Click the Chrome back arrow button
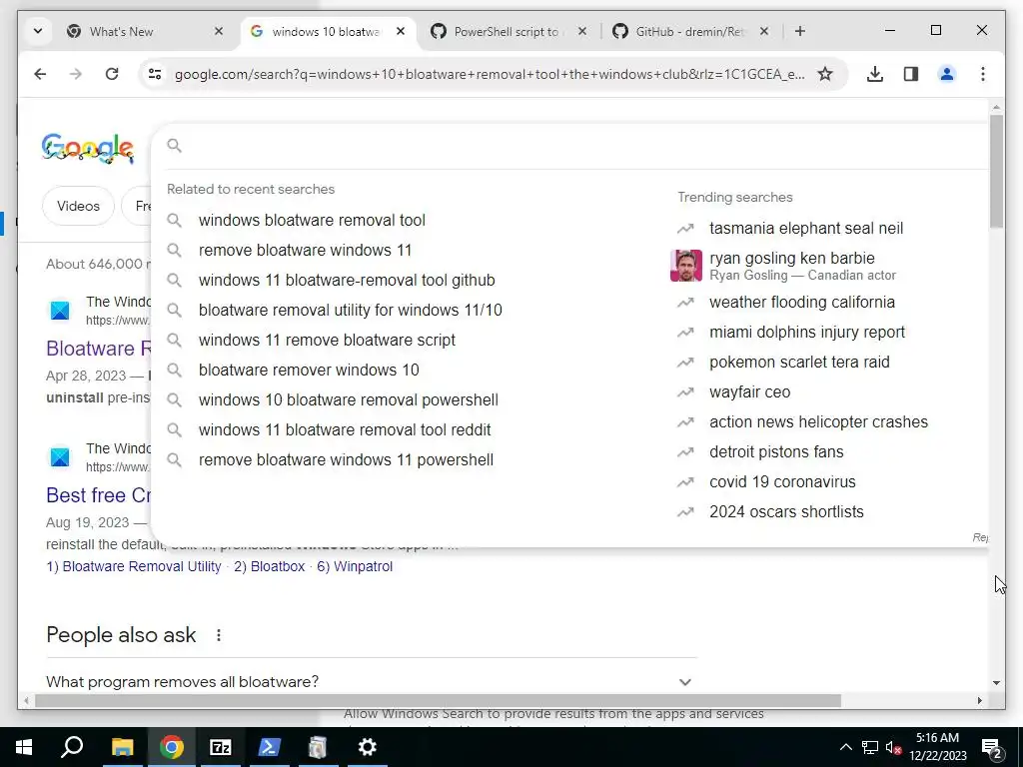This screenshot has height=767, width=1023. point(40,74)
